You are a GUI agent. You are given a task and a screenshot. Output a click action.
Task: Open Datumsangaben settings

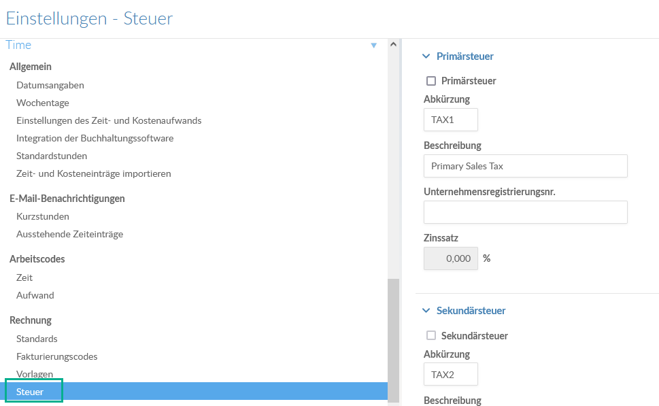point(50,85)
